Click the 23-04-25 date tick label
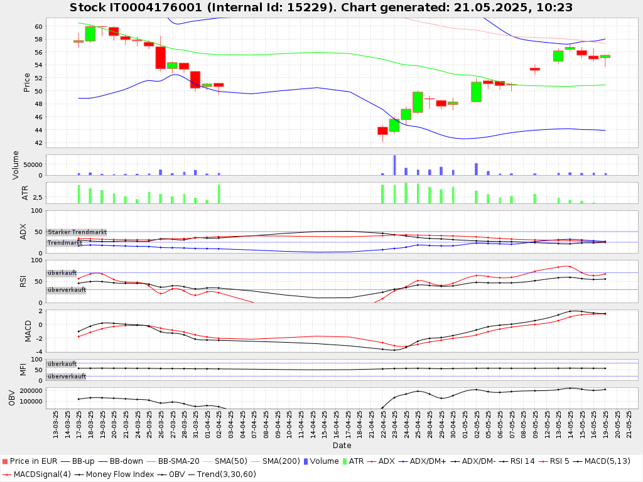Image resolution: width=643 pixels, height=482 pixels. click(x=394, y=424)
